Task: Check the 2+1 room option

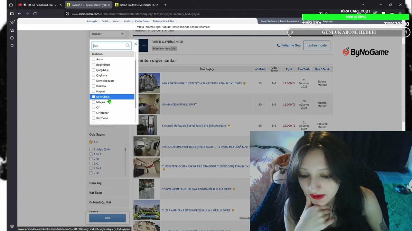Action: (91, 164)
